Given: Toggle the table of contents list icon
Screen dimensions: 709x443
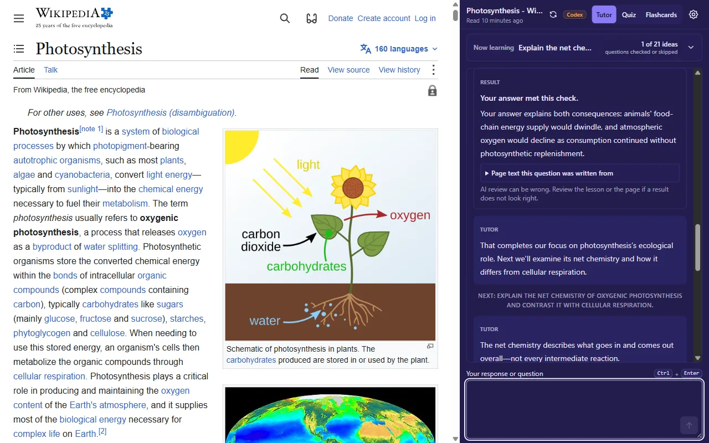Looking at the screenshot, I should pos(19,49).
